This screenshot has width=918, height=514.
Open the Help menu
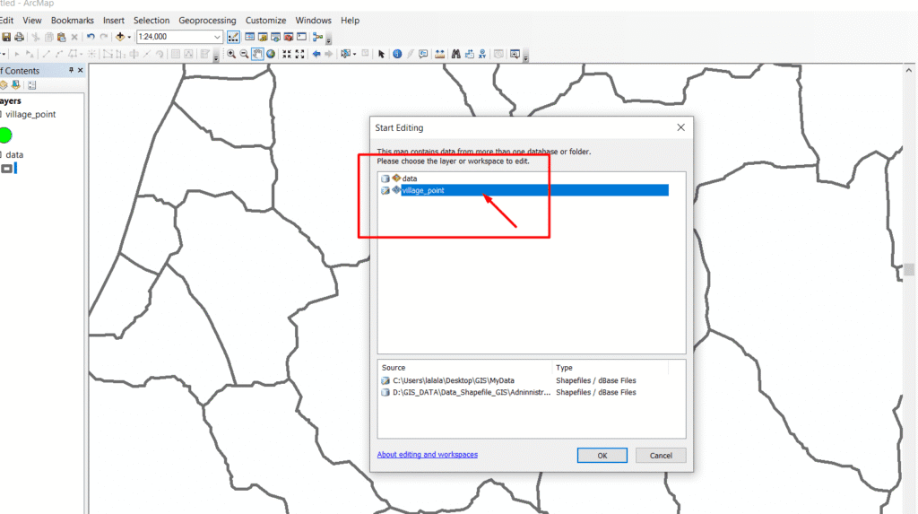coord(350,20)
